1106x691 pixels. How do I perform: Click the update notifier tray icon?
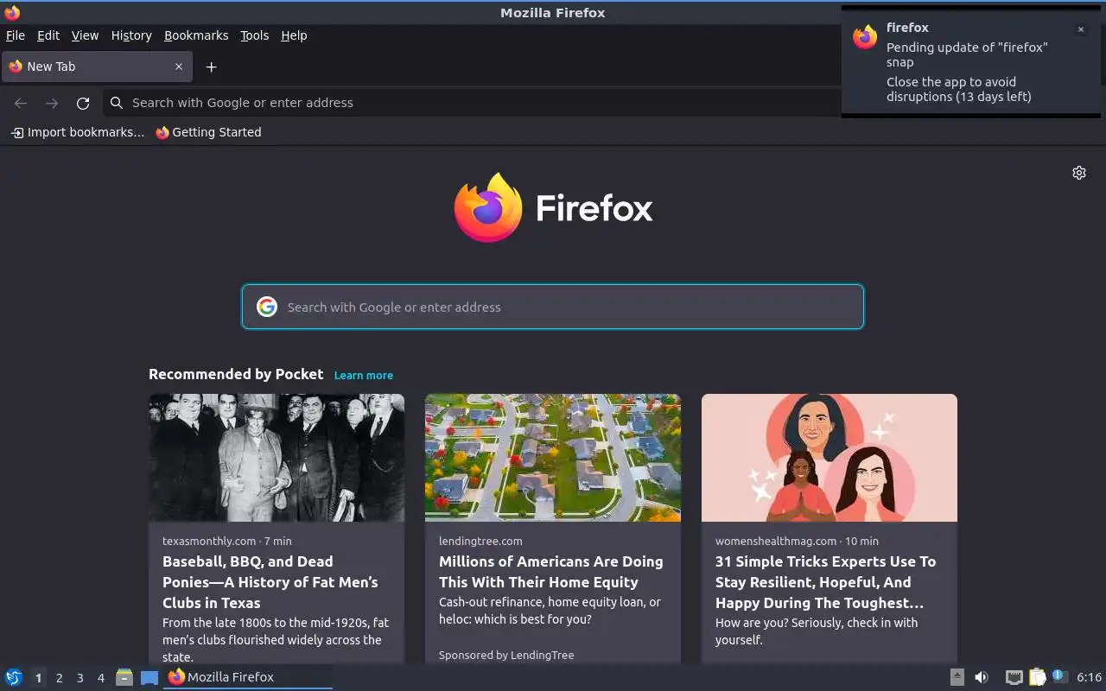1059,677
